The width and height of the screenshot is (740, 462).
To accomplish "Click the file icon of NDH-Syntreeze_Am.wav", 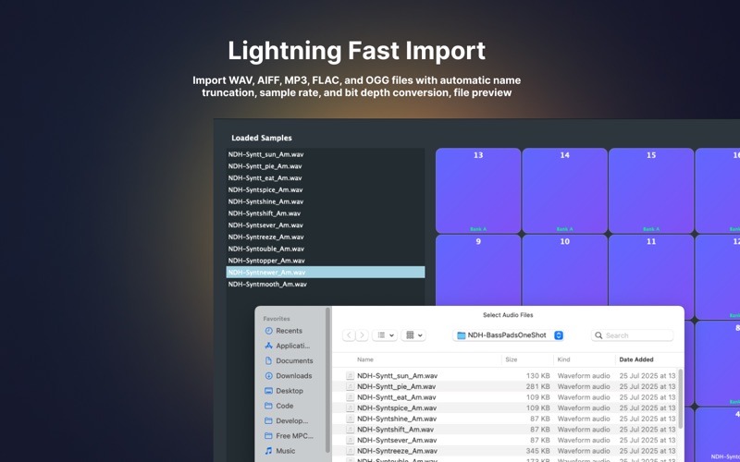I will 350,451.
